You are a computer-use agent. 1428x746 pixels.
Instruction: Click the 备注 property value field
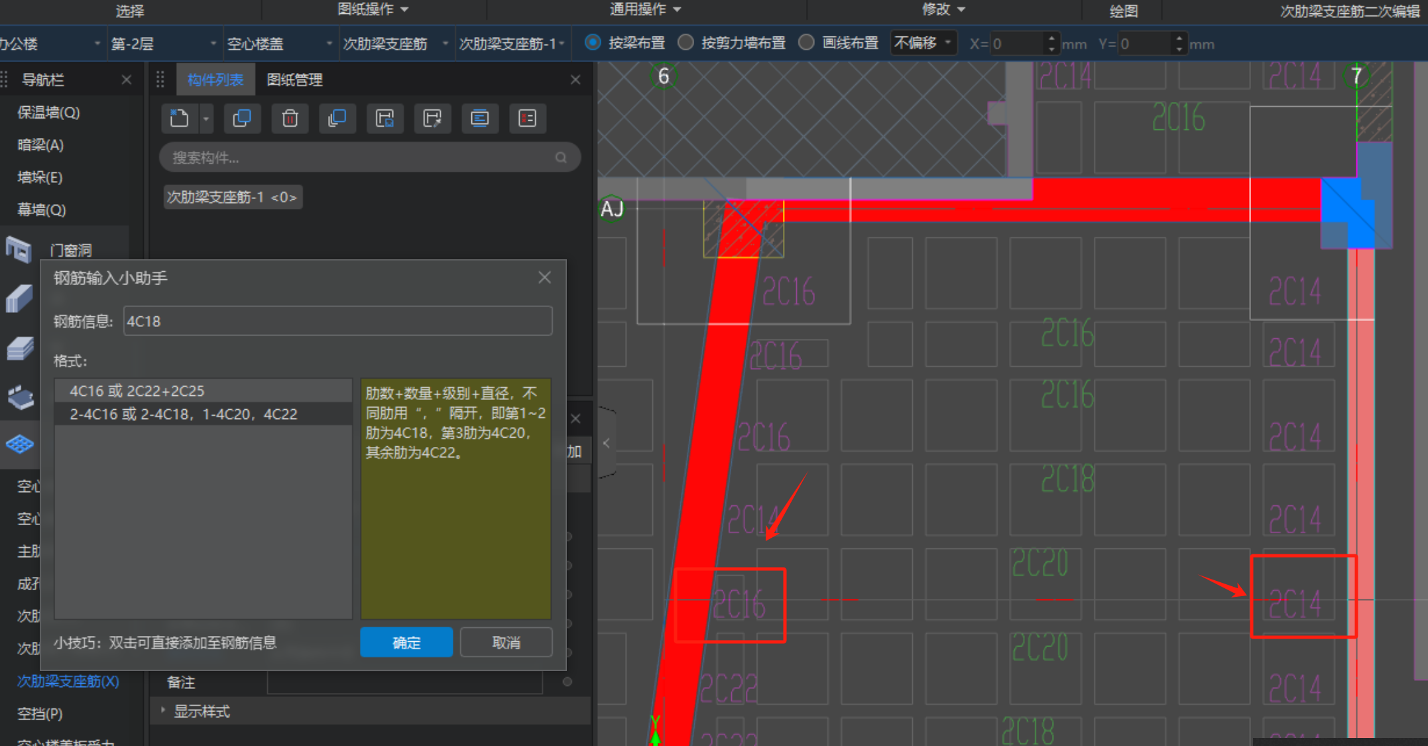[x=404, y=682]
